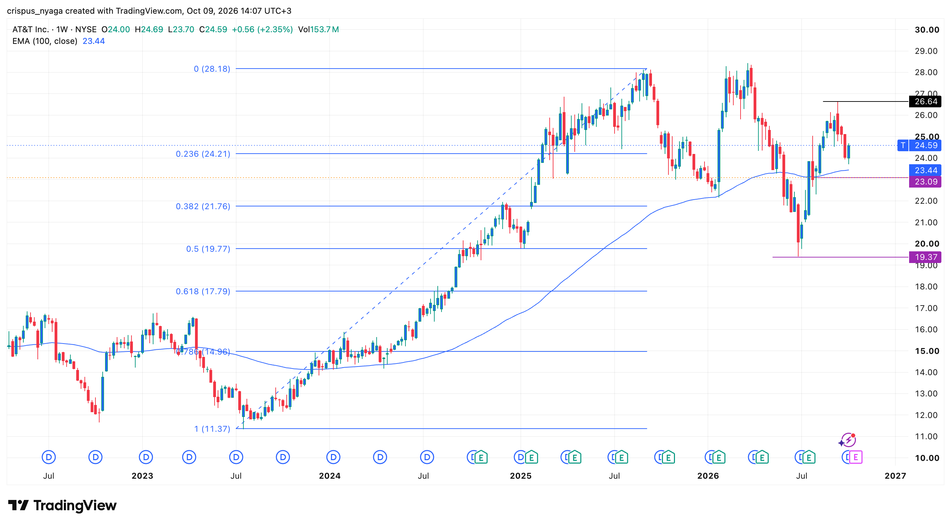Click the TradingView logo
Viewport: 951px width, 526px height.
[x=62, y=505]
